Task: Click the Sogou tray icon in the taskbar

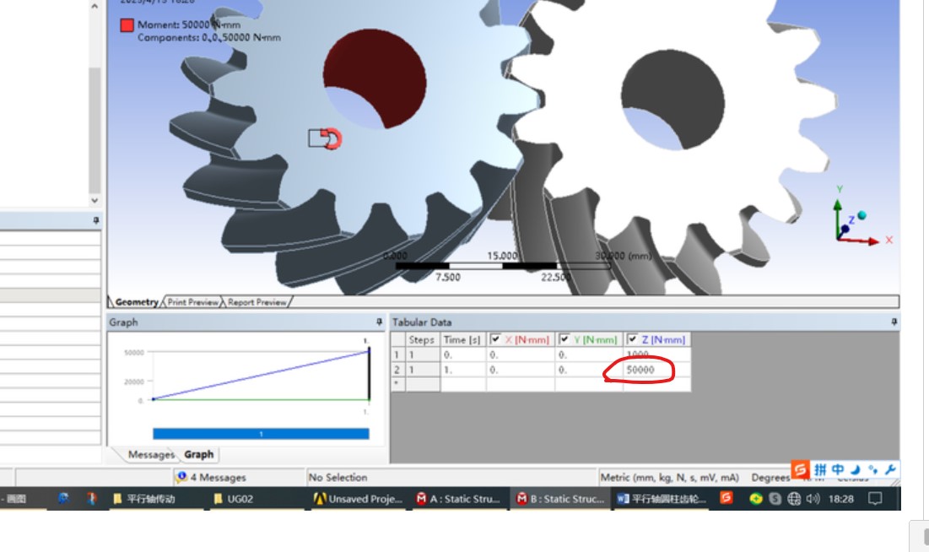Action: click(726, 498)
